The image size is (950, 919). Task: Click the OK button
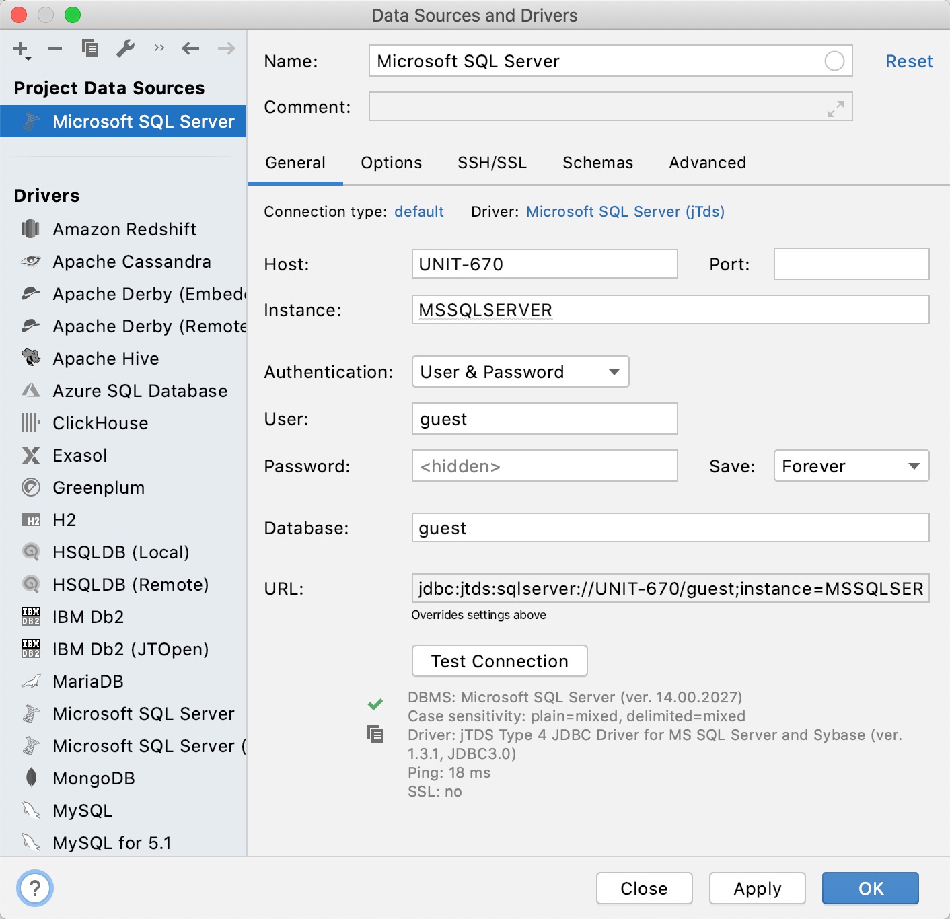[x=871, y=889]
